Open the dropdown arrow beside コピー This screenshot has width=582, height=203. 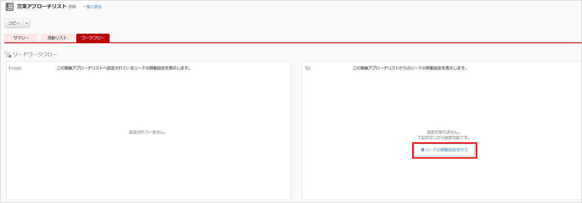pos(27,23)
